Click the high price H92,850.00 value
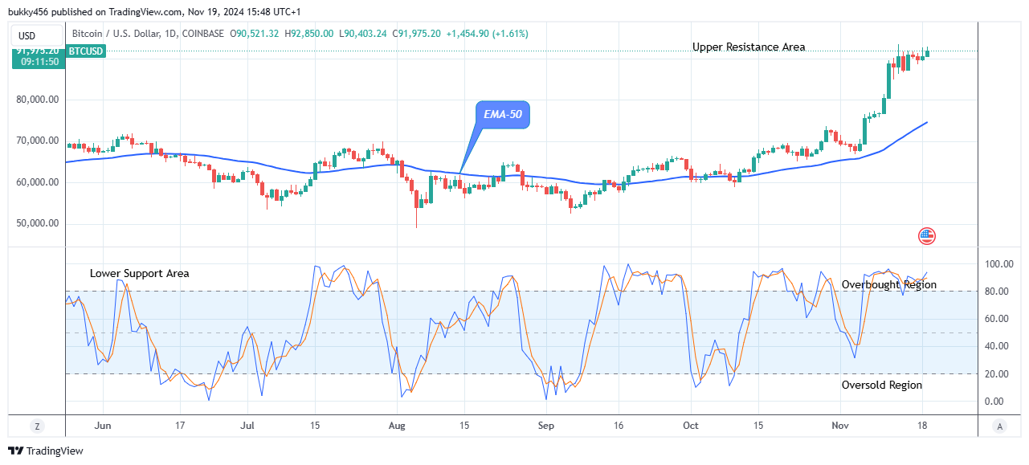The width and height of the screenshot is (1029, 465). click(x=311, y=34)
